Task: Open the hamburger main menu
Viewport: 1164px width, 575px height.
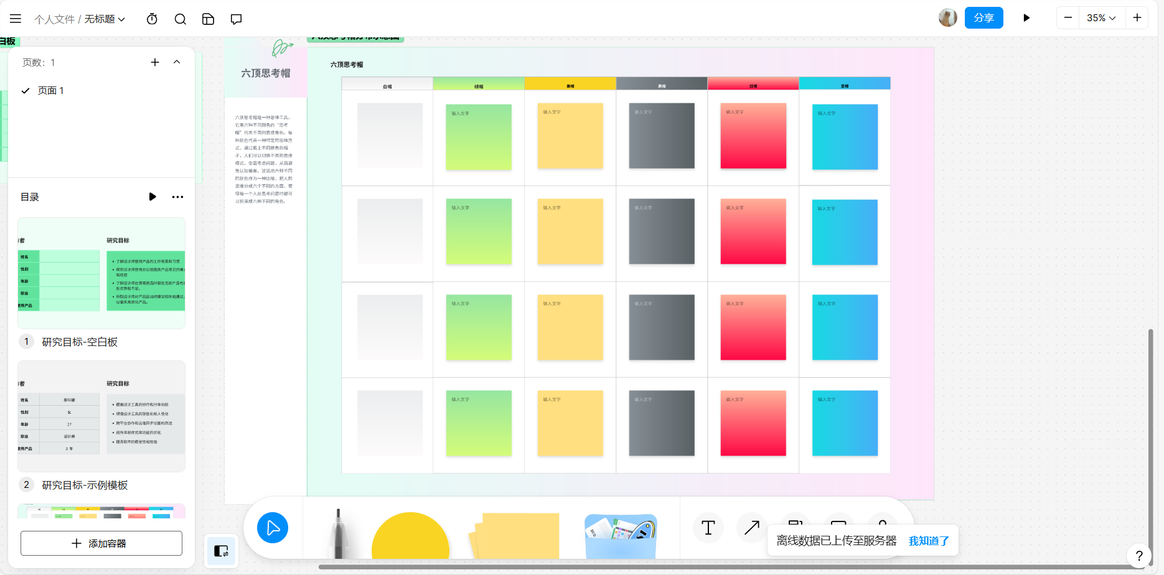Action: click(x=16, y=19)
